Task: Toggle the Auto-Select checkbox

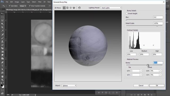Action: click(10, 6)
